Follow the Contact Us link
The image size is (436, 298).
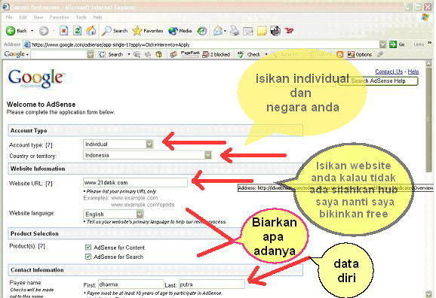click(x=388, y=71)
